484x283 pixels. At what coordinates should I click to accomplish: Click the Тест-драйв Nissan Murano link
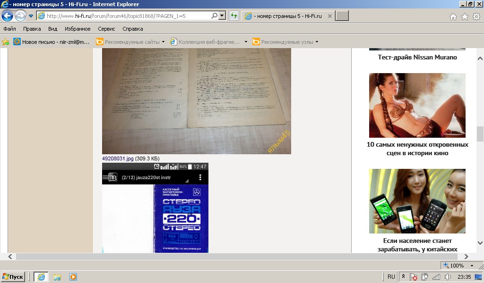pos(417,57)
